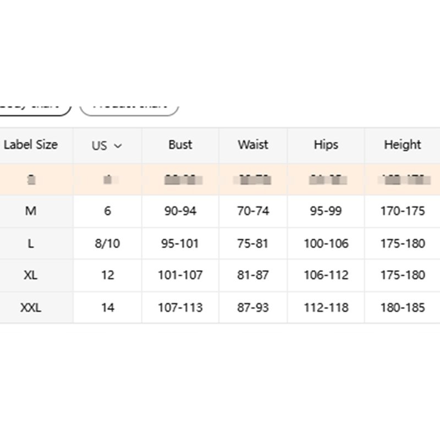Select the M label size row
440x440 pixels.
[x=31, y=211]
